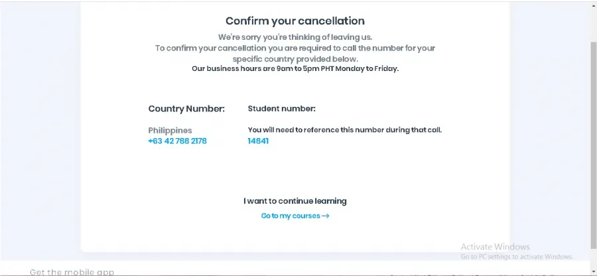
Task: Click the call-to-confirm cancellation instruction paragraph
Action: tap(295, 53)
